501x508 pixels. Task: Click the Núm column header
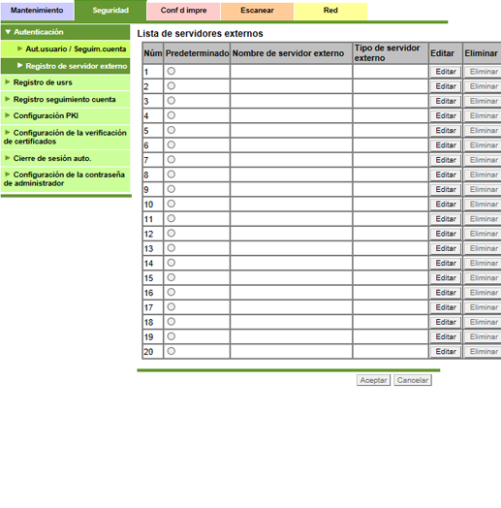point(153,53)
